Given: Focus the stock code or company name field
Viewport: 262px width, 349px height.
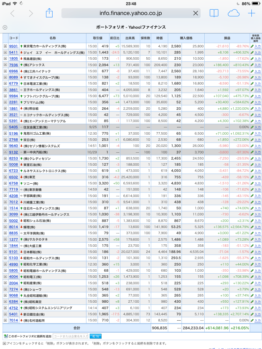Looking at the screenshot, I should tap(70, 336).
